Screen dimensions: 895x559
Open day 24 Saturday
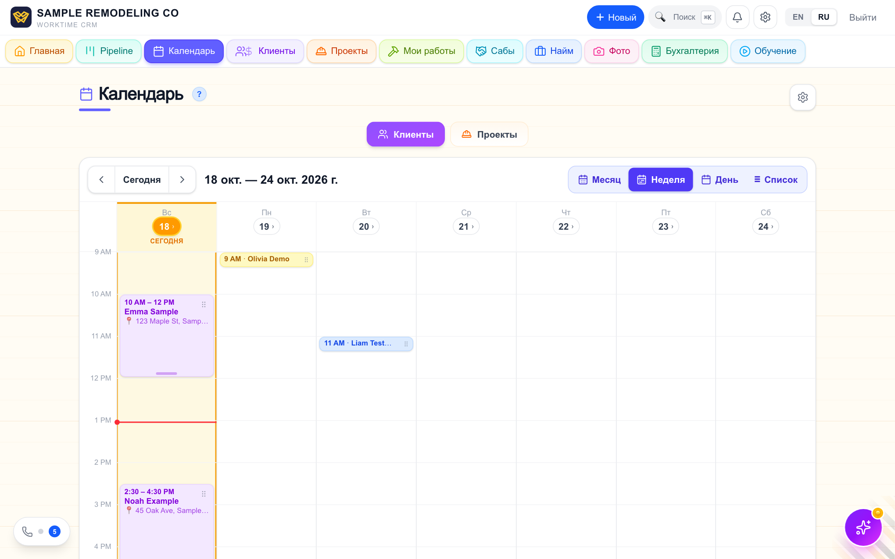click(x=766, y=227)
